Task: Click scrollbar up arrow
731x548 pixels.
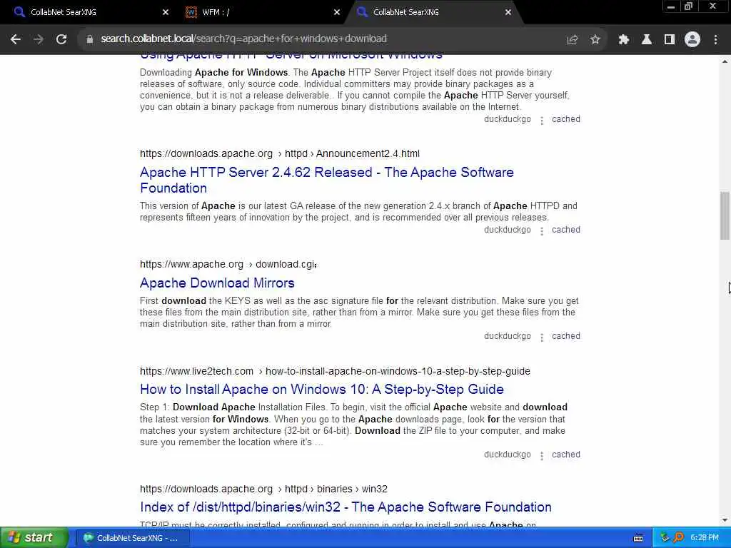Action: [725, 61]
